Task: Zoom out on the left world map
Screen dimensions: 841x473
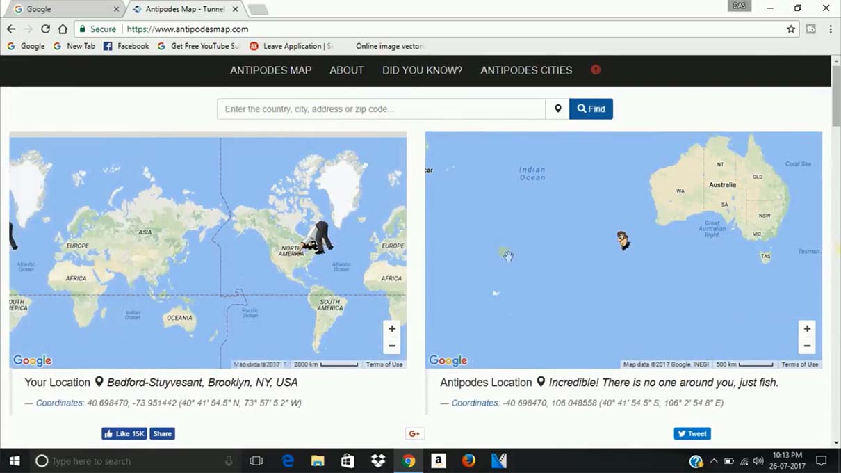Action: click(x=392, y=346)
